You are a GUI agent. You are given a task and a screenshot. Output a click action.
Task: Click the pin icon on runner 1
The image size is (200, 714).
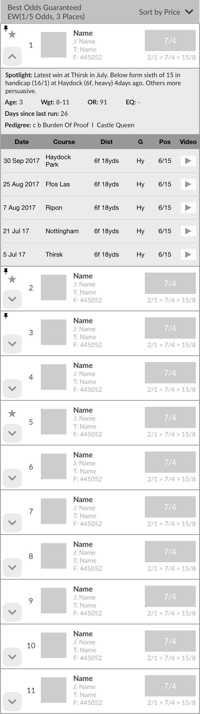tap(6, 28)
